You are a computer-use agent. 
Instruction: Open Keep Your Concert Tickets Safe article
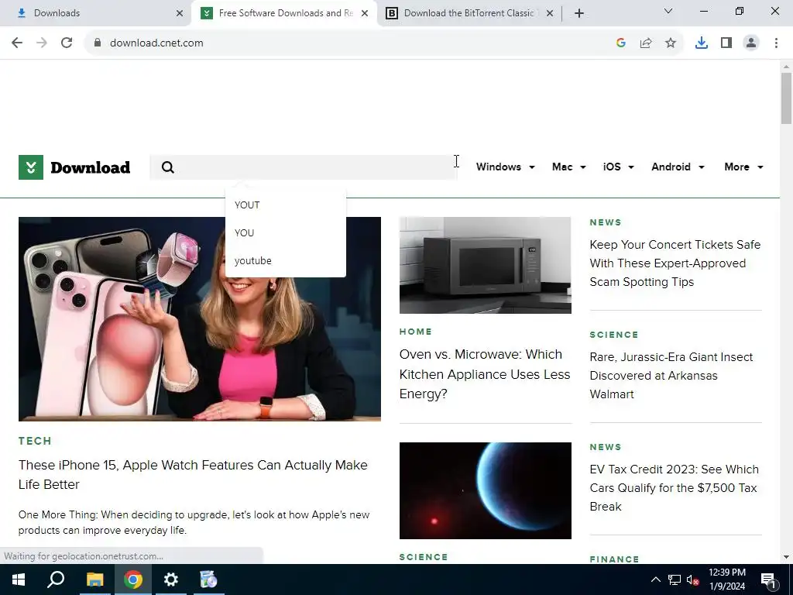tap(675, 263)
